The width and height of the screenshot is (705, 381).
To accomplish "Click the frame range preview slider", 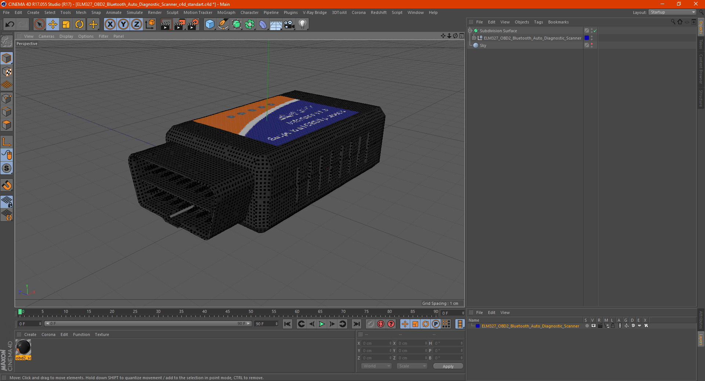I will (x=148, y=324).
